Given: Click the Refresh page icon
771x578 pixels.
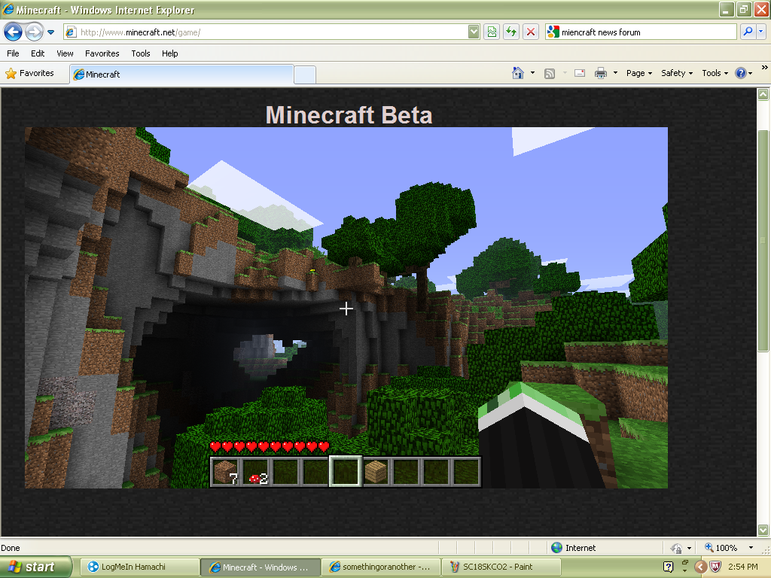Looking at the screenshot, I should (x=511, y=32).
